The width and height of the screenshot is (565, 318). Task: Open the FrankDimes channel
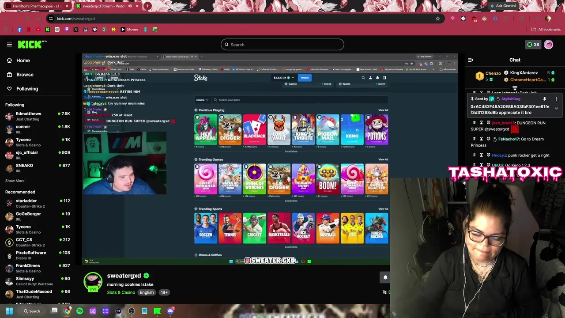point(38,268)
